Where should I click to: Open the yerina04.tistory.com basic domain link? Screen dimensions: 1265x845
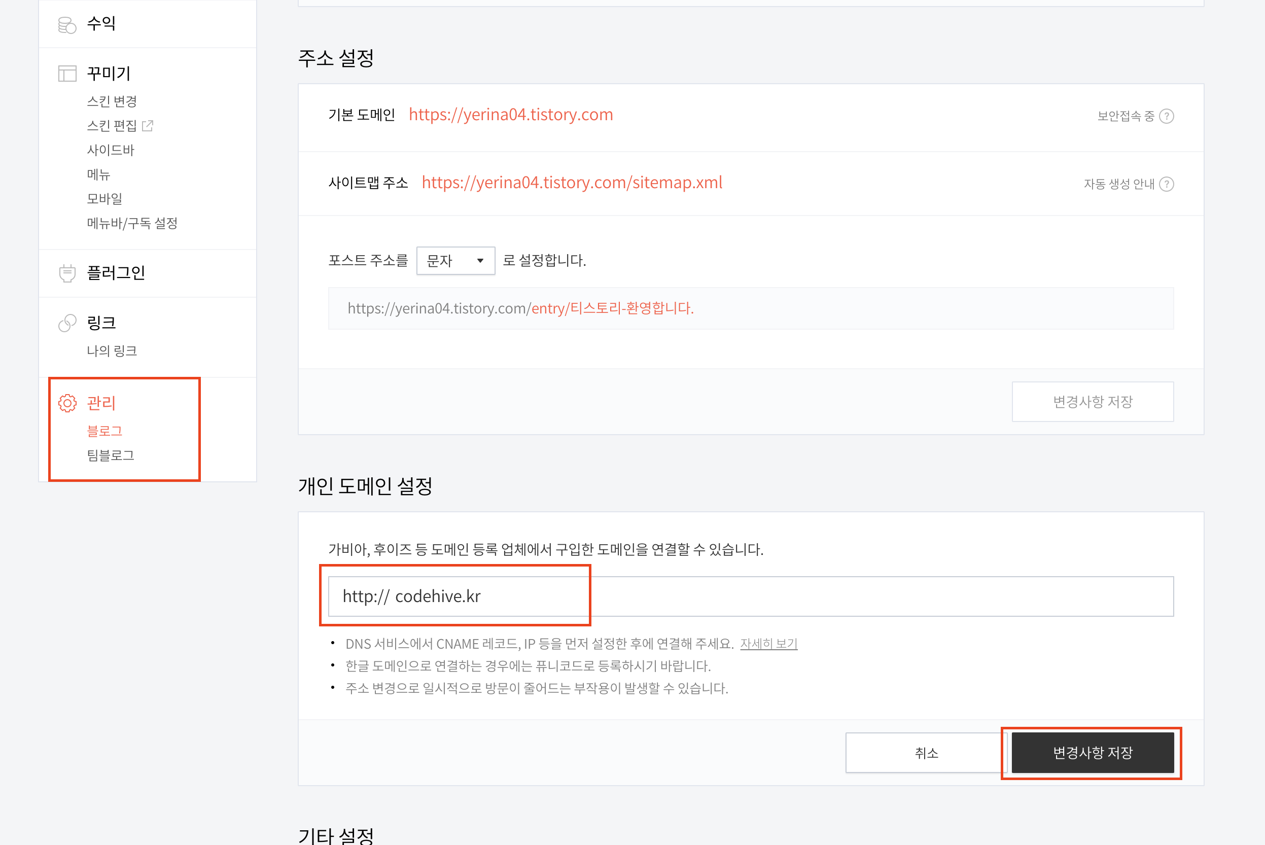(510, 115)
